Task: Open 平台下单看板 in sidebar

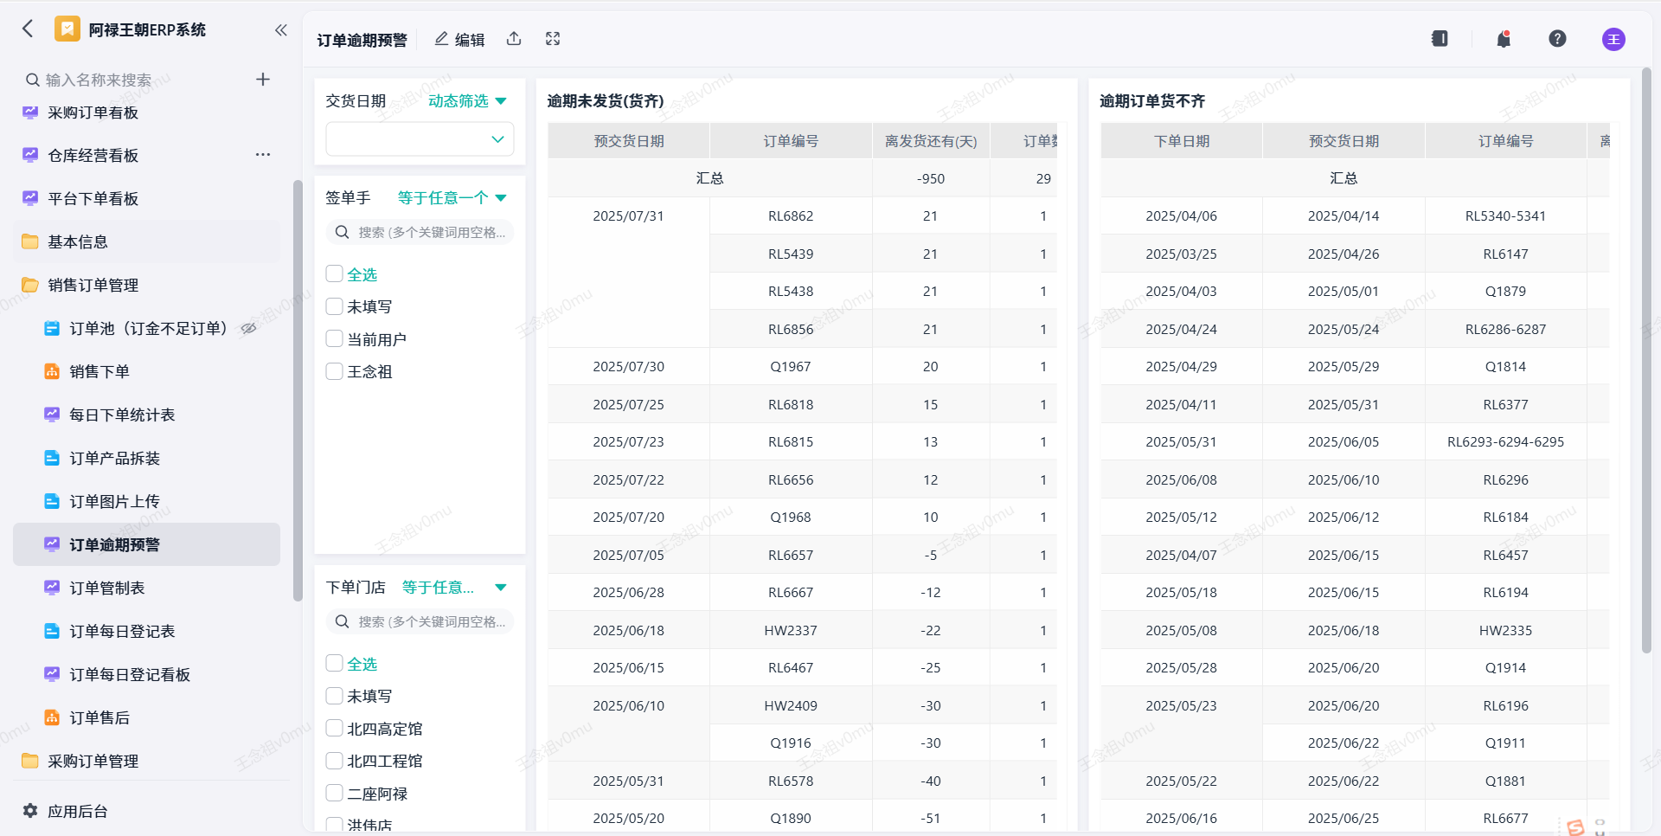Action: [147, 198]
